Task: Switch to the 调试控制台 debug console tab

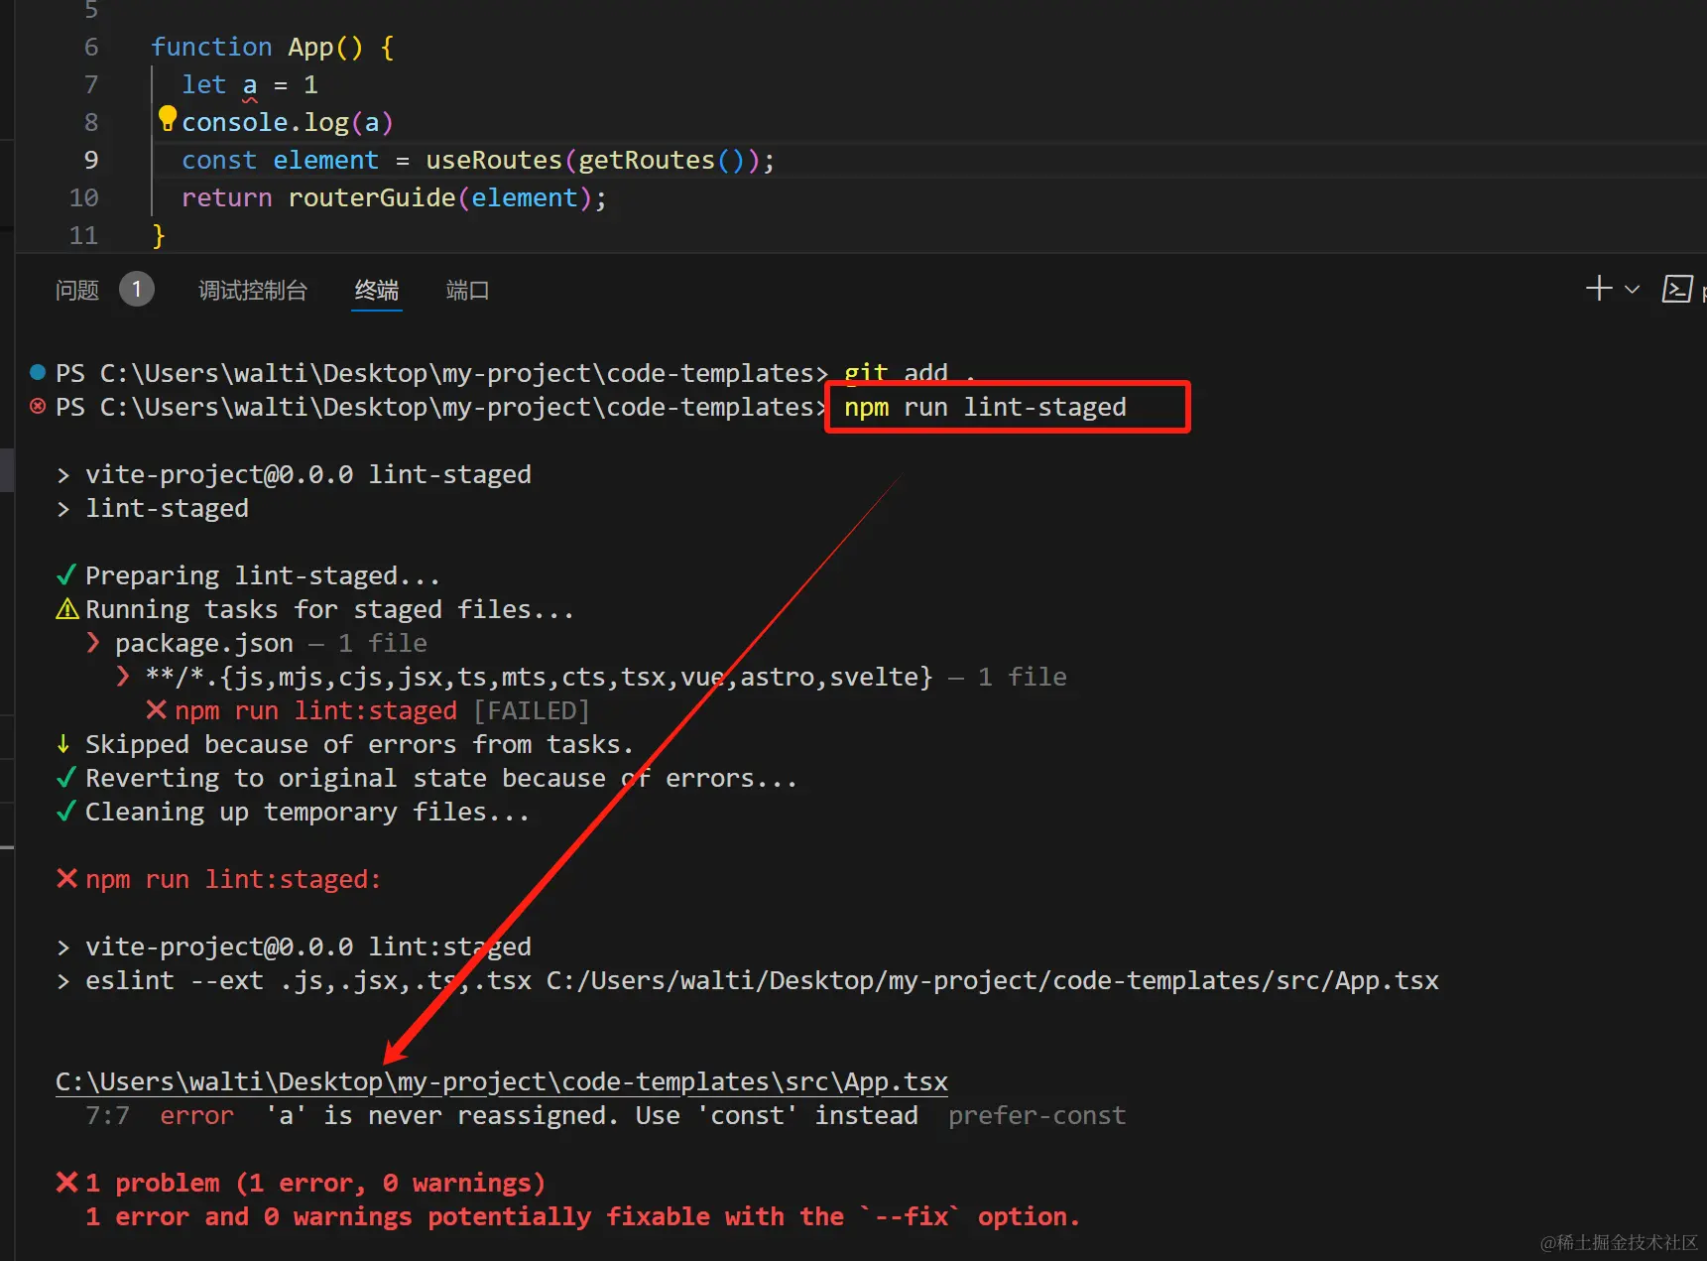Action: click(253, 290)
